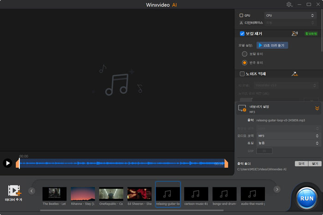Uncheck the vocal removal (보컬 제거) checkbox

pos(242,33)
